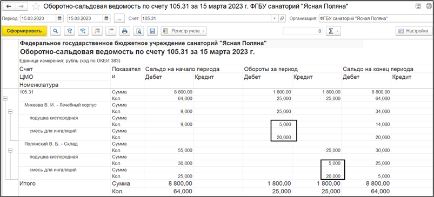Click the Сформировать button
Viewport: 434px width, 197px height.
click(24, 31)
